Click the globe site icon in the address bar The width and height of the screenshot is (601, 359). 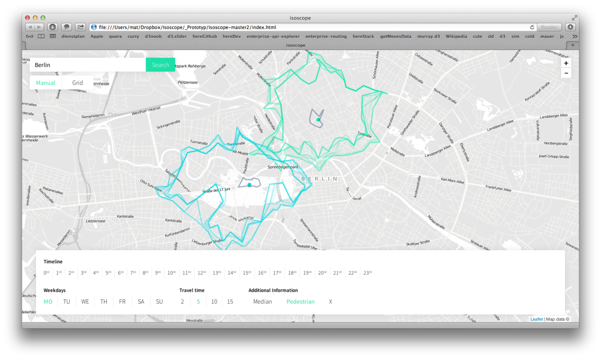[94, 27]
